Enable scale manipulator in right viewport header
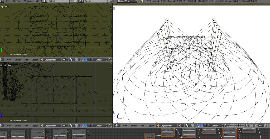Viewport: 270px width, 139px height. click(208, 126)
